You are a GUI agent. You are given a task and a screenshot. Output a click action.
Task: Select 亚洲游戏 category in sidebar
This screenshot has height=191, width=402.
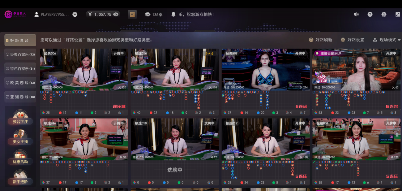20,97
